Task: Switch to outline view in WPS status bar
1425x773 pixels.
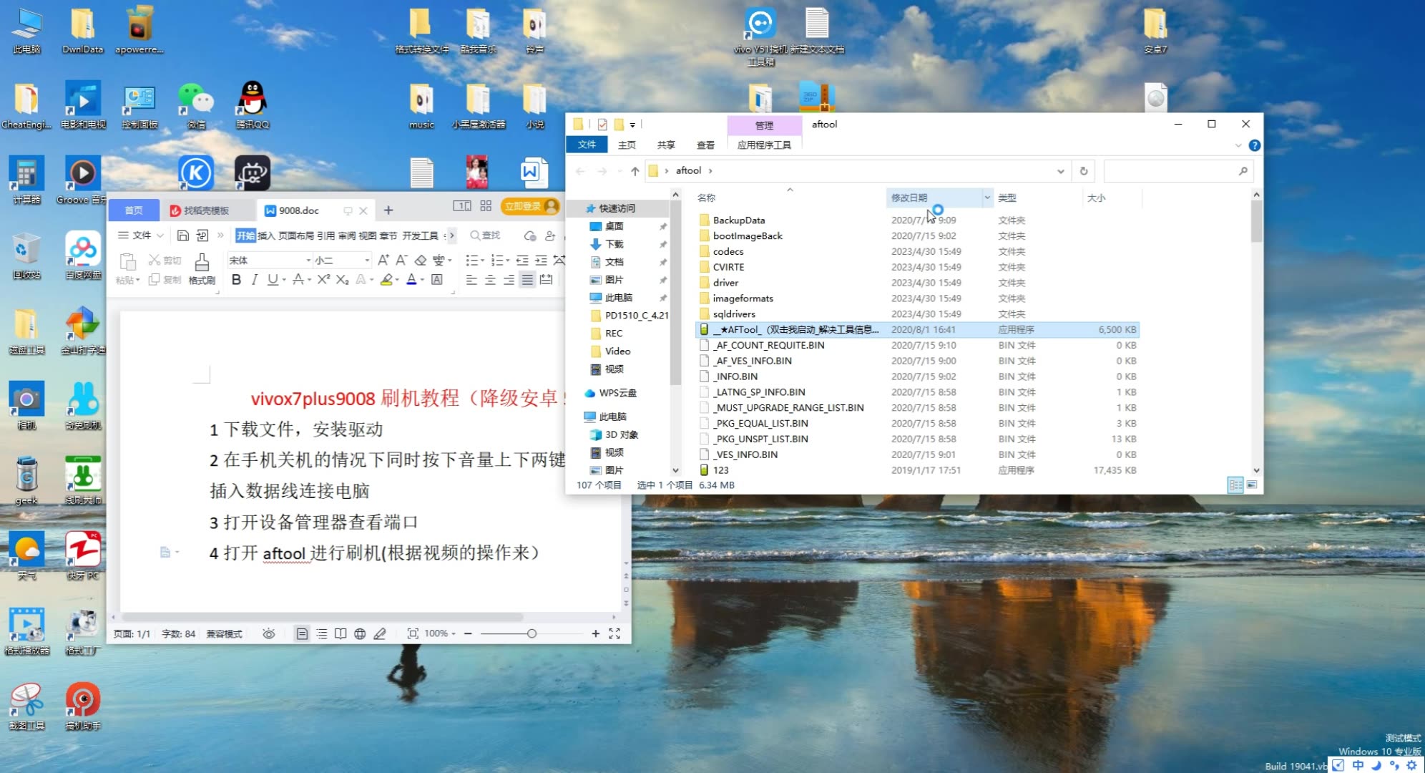Action: click(x=322, y=633)
